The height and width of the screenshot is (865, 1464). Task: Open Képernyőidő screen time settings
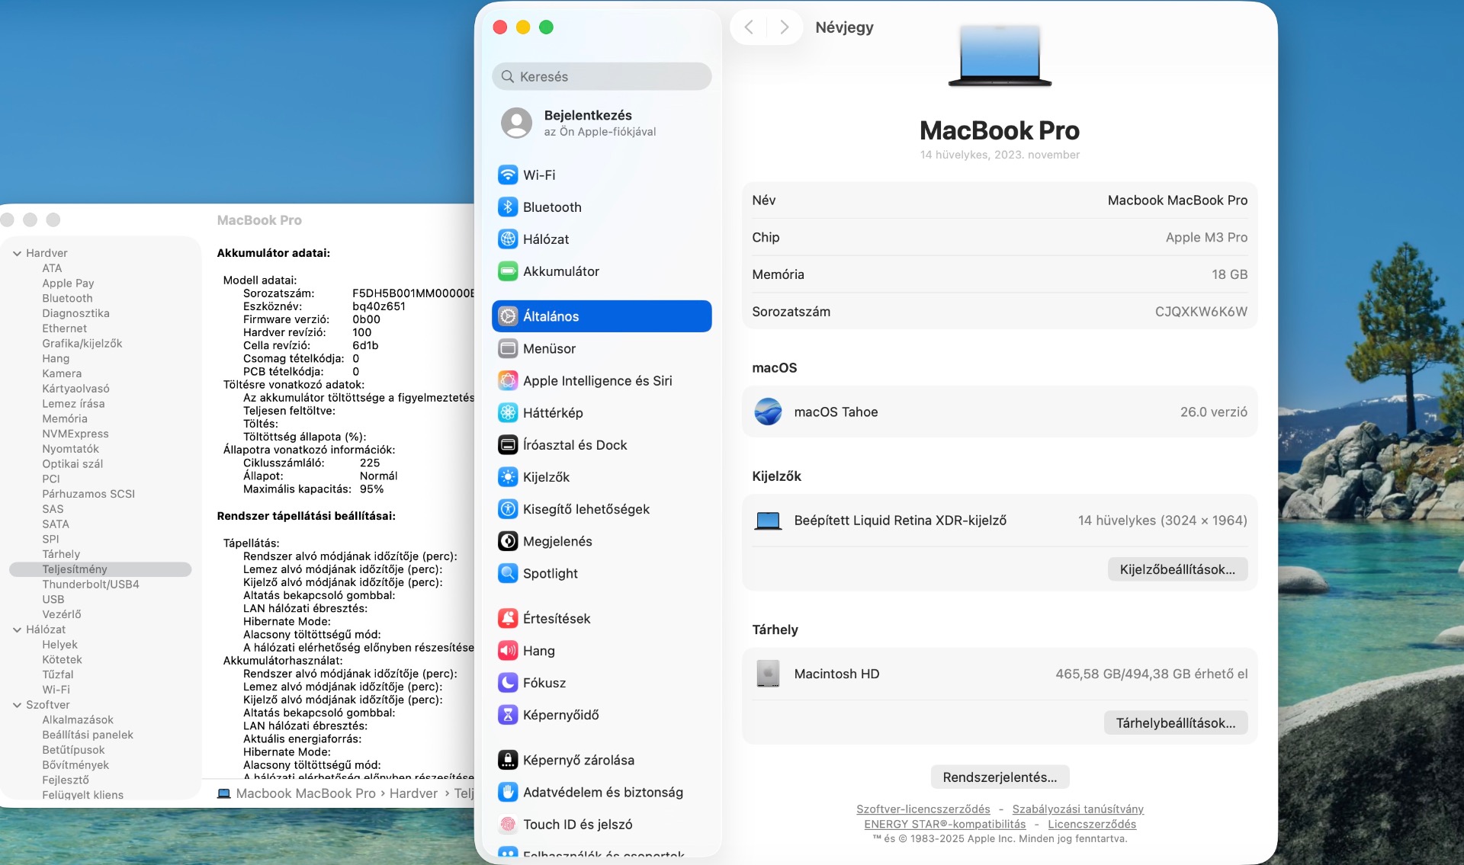point(602,714)
